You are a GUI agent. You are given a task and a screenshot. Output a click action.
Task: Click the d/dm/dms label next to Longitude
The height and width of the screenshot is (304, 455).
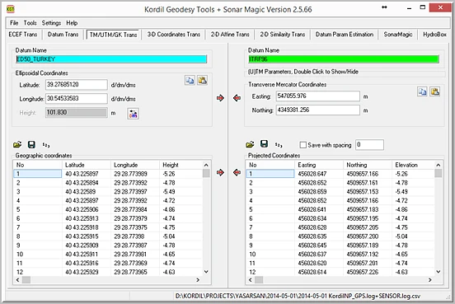click(x=124, y=99)
